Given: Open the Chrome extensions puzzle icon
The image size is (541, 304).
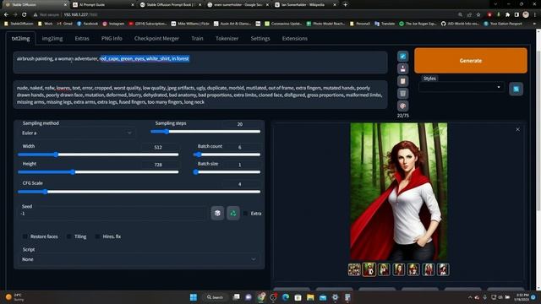Looking at the screenshot, I should point(507,14).
